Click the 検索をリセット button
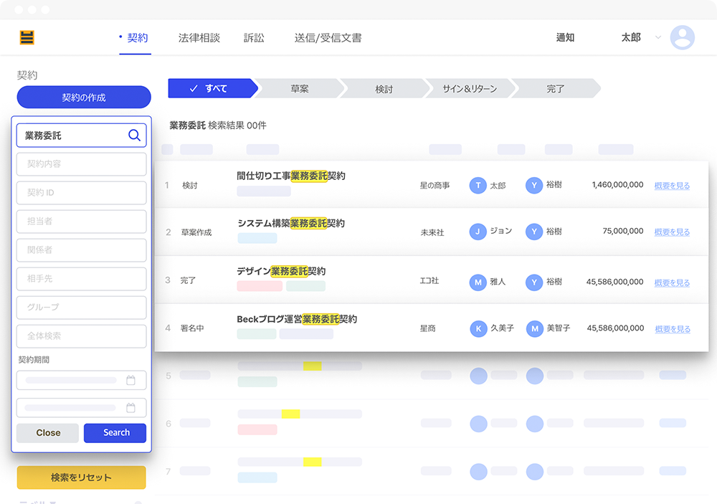The image size is (717, 504). click(82, 477)
